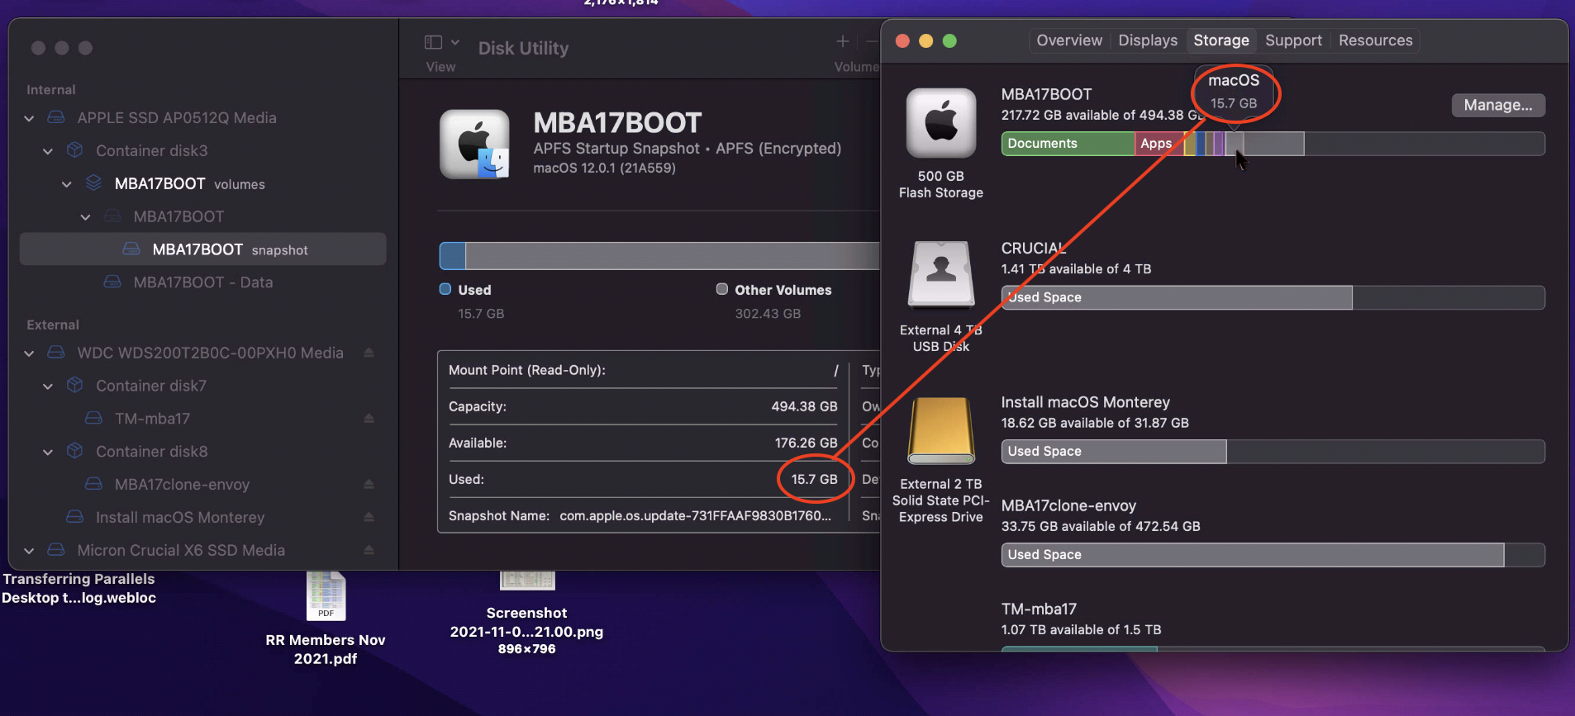Open the View dropdown chevron in Disk Utility

pos(455,42)
